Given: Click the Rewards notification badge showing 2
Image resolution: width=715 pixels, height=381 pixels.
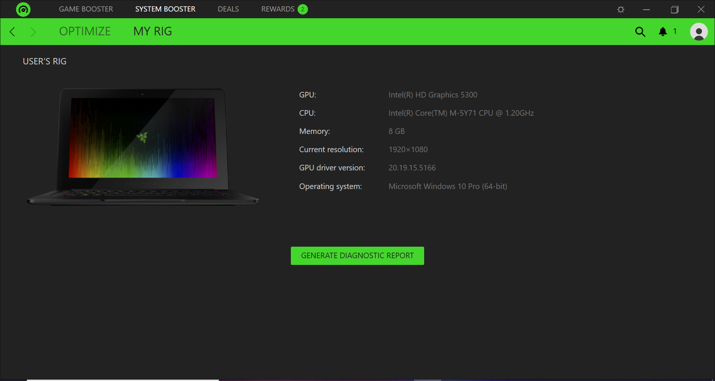Looking at the screenshot, I should click(x=303, y=9).
